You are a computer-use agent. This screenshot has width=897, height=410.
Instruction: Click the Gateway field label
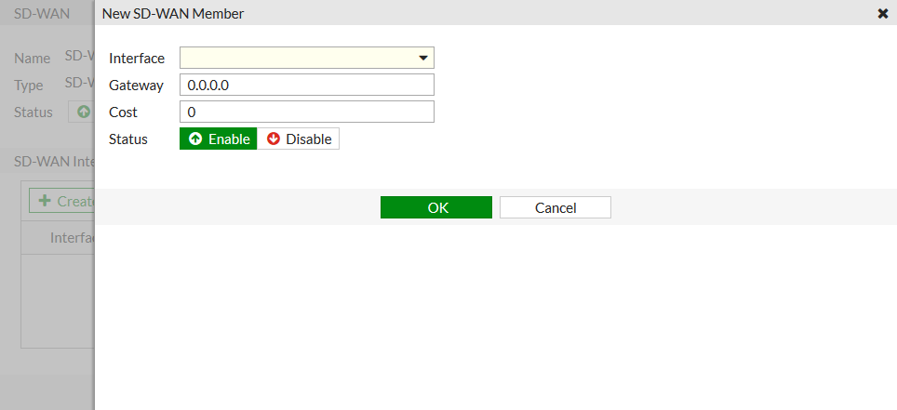[136, 86]
